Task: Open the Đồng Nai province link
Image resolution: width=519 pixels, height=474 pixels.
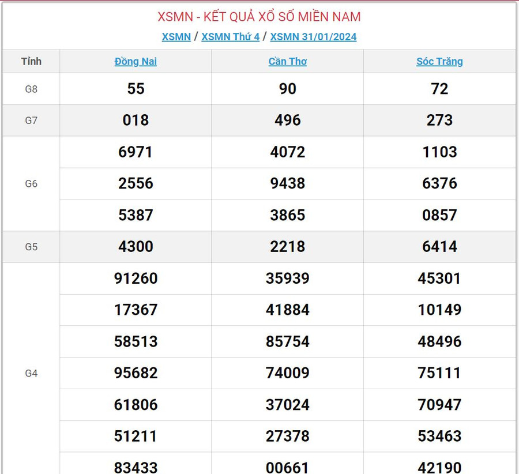Action: (136, 62)
